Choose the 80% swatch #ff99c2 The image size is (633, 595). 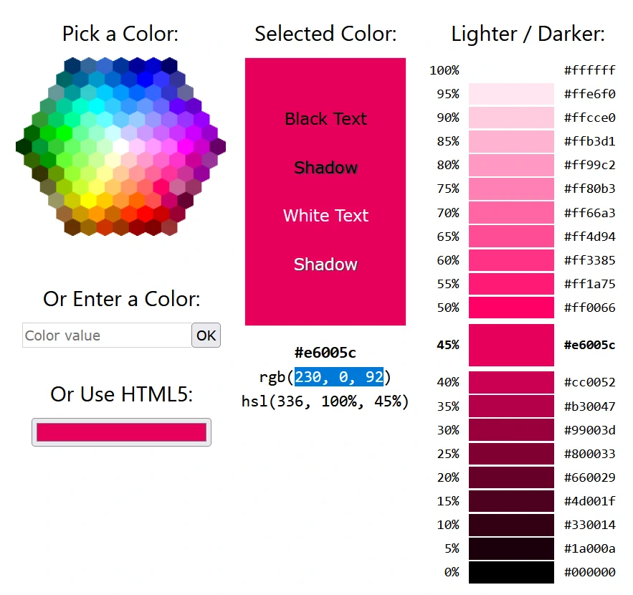point(511,165)
